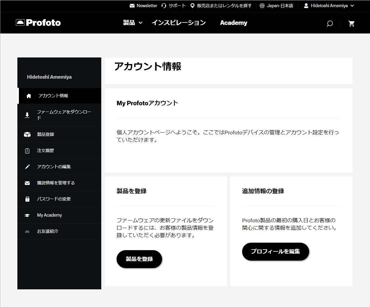Select アカウントの編集 in the sidebar
The image size is (370, 307).
[x=59, y=167]
